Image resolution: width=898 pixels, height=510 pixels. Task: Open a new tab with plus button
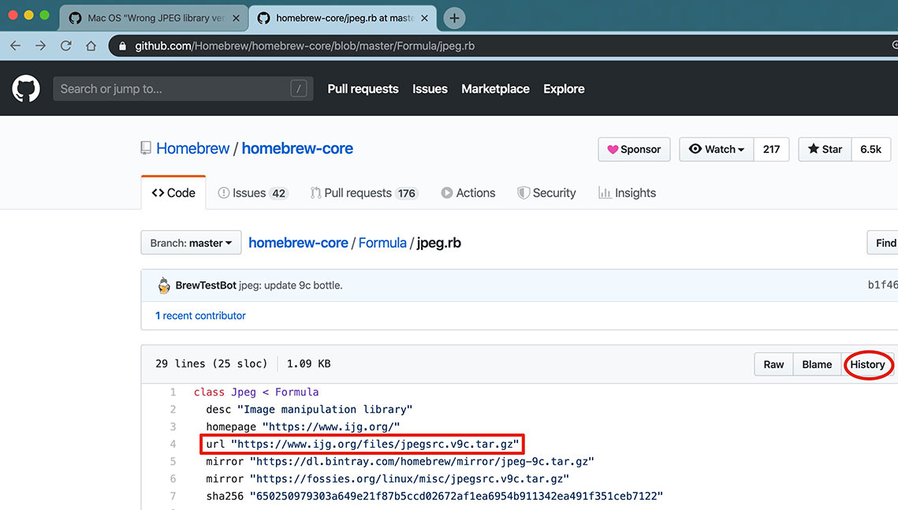pos(454,17)
